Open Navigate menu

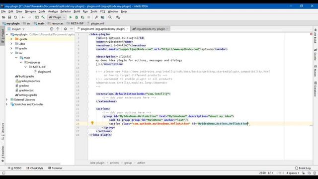coord(30,11)
